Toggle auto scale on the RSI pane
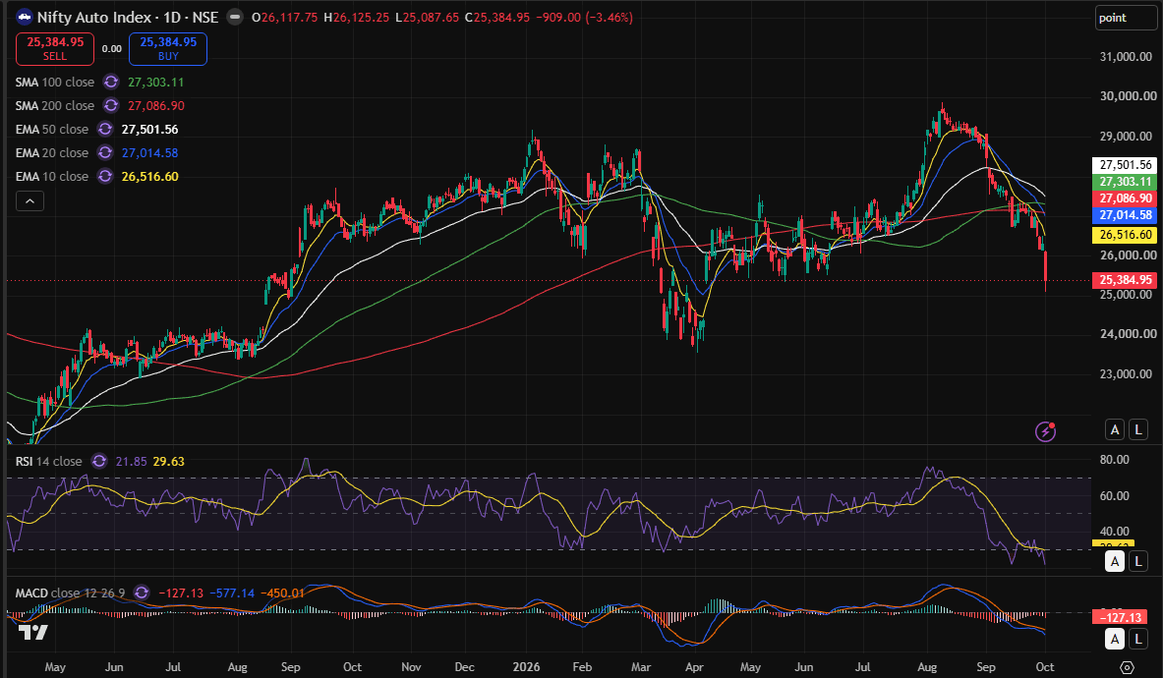This screenshot has height=678, width=1163. click(x=1115, y=562)
